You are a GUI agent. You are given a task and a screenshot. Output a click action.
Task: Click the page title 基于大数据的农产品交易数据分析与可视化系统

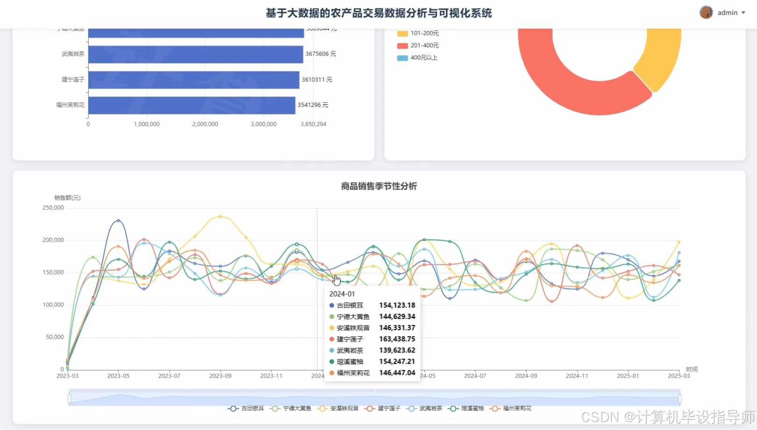pyautogui.click(x=379, y=13)
